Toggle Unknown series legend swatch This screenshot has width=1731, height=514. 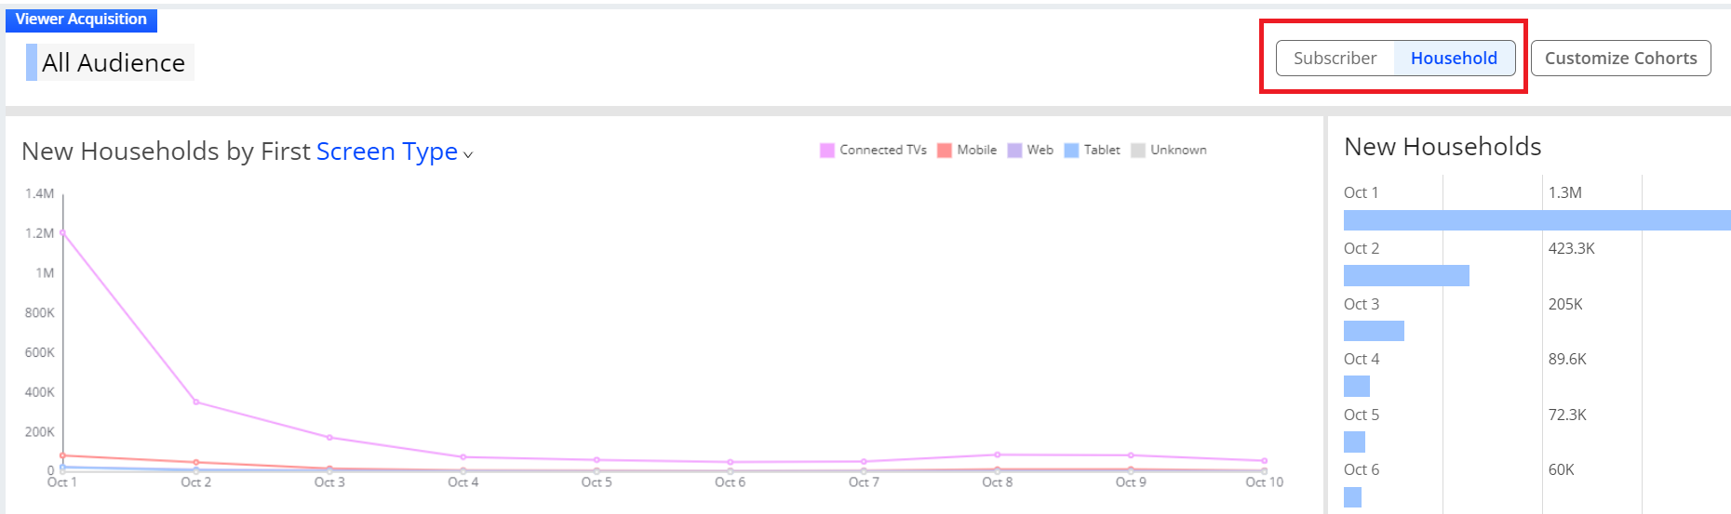pos(1138,151)
